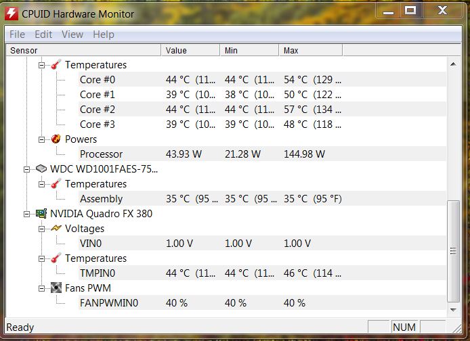
Task: Click the WDC hard drive icon
Action: [41, 168]
